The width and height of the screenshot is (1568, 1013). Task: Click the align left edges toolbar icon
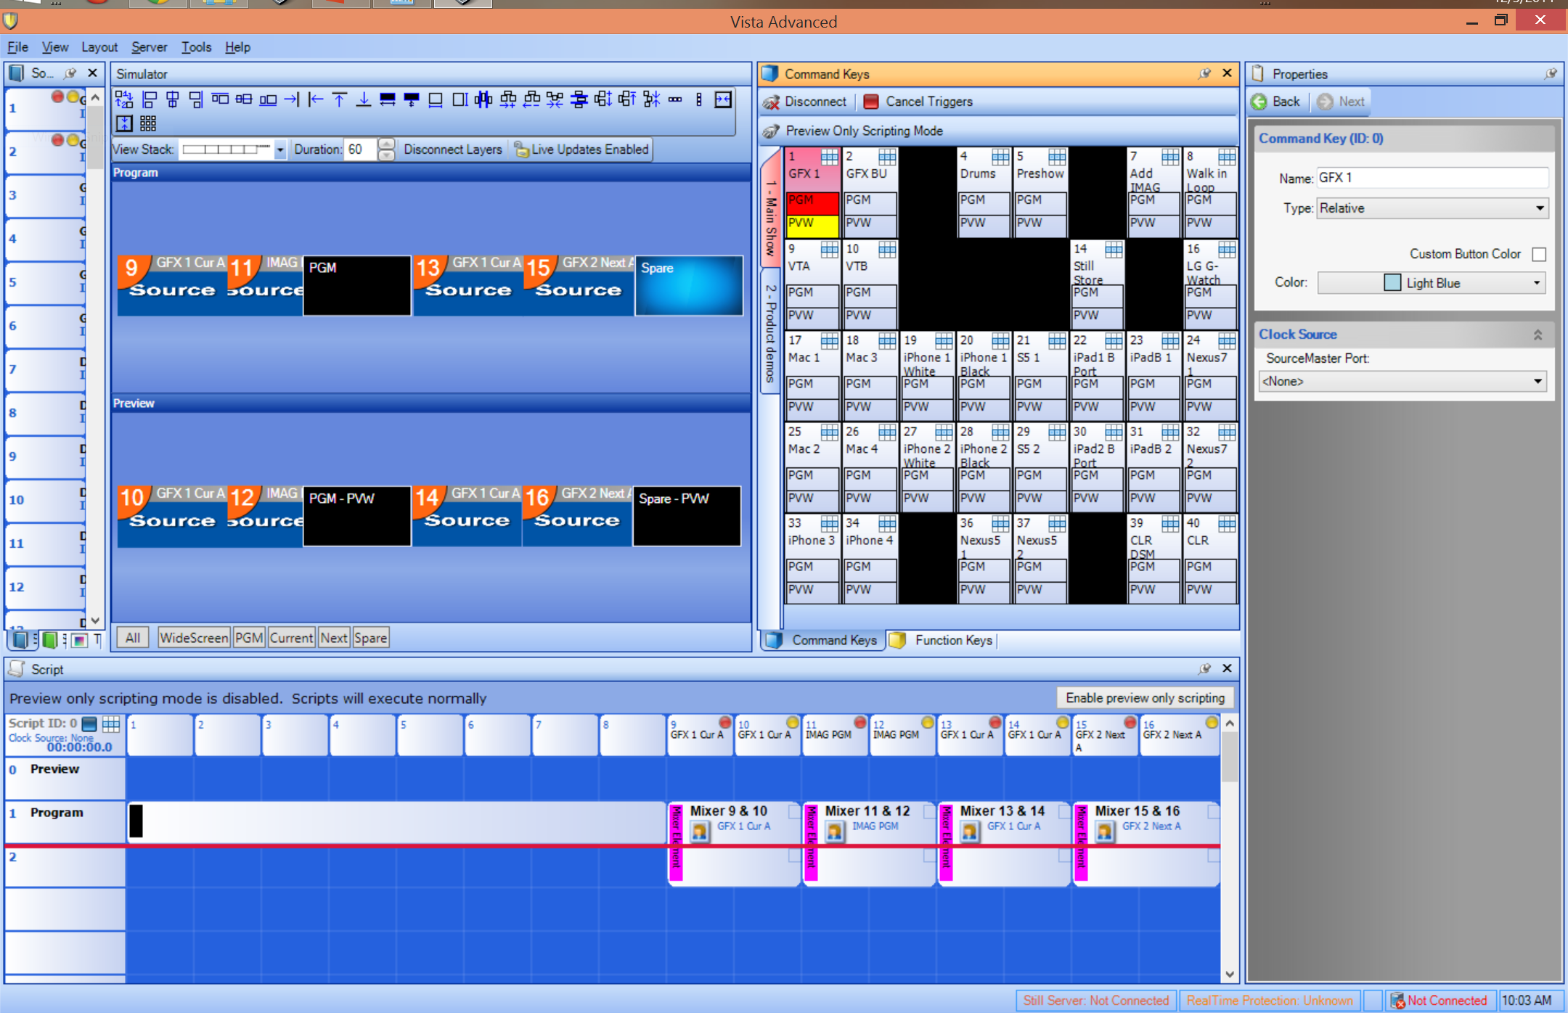[x=150, y=100]
